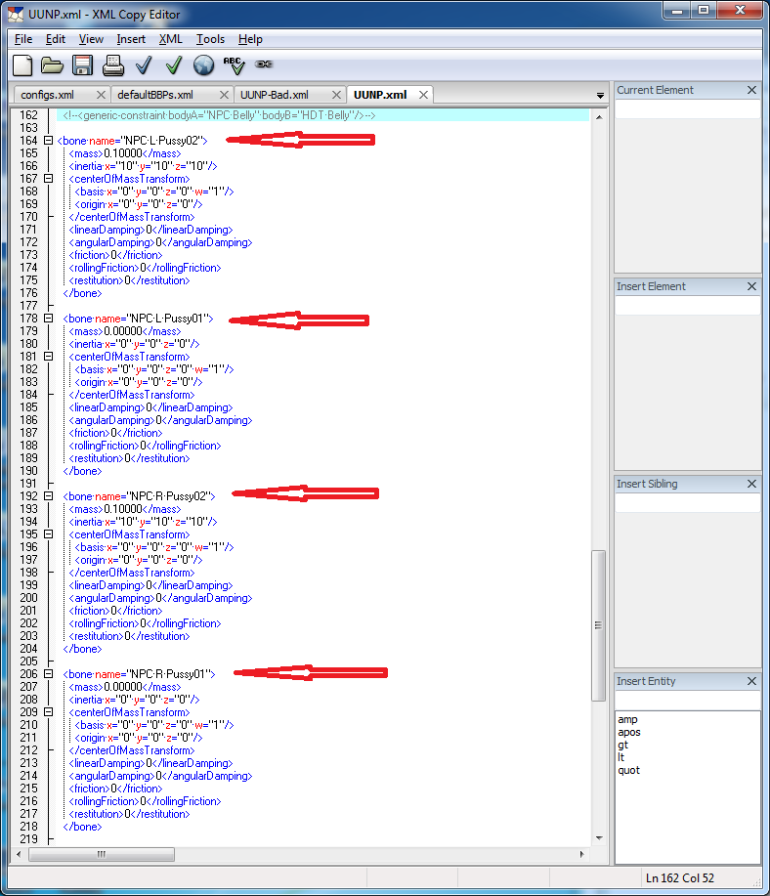Switch to the UUNP-Bad.xml tab
Image resolution: width=770 pixels, height=896 pixels.
tap(275, 95)
